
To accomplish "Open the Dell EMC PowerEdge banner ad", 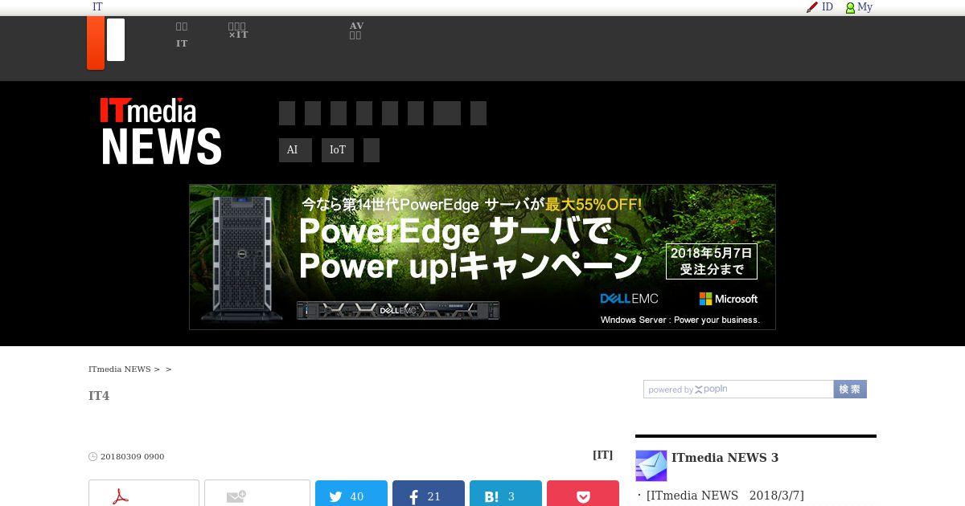I will [x=482, y=257].
